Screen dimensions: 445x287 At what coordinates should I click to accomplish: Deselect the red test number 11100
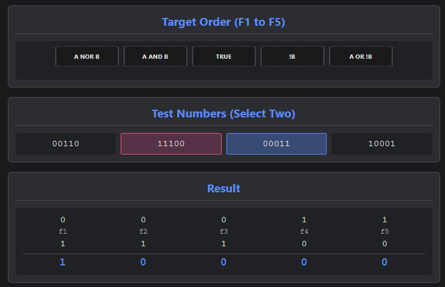pyautogui.click(x=171, y=144)
